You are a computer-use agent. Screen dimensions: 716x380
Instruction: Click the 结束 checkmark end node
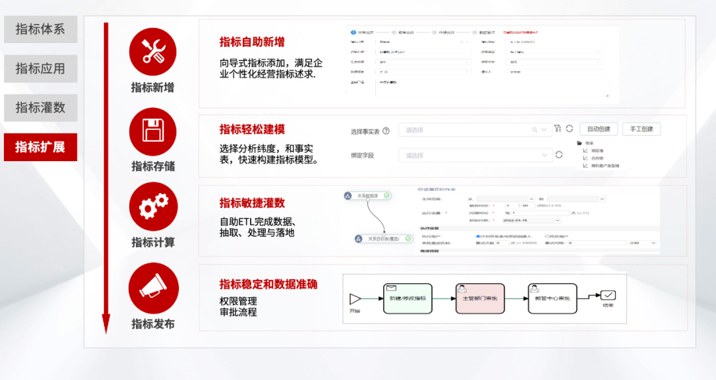coord(608,295)
